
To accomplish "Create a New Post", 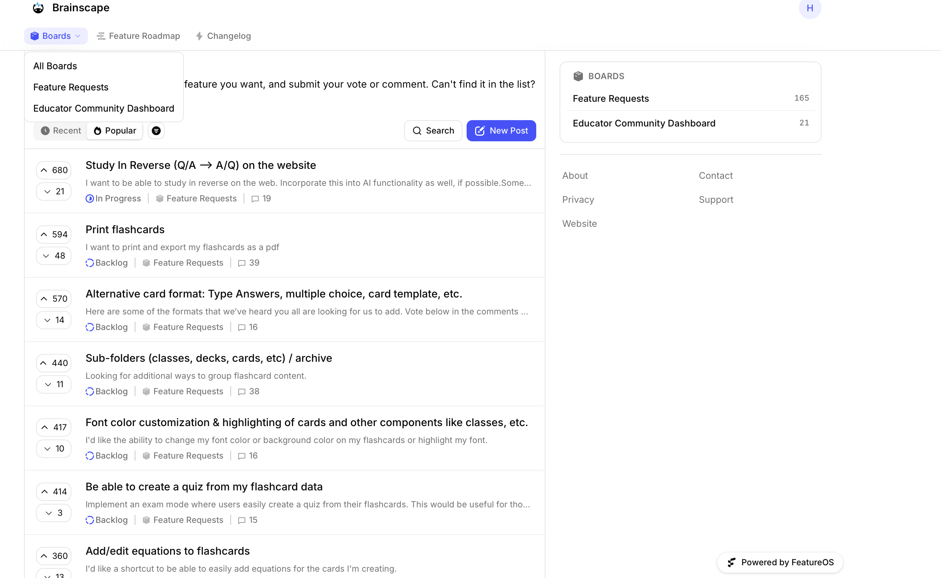I will (501, 131).
